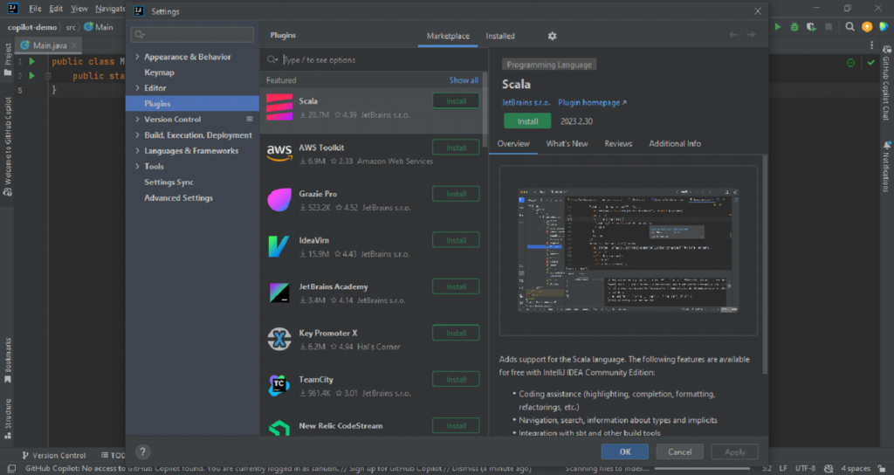
Task: Navigate forward with the right arrow in Settings
Action: 751,35
